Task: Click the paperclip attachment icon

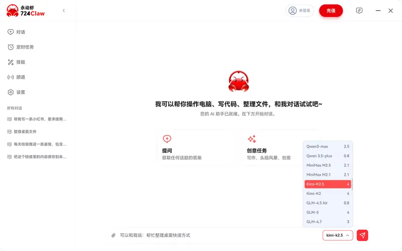Action: (x=114, y=235)
